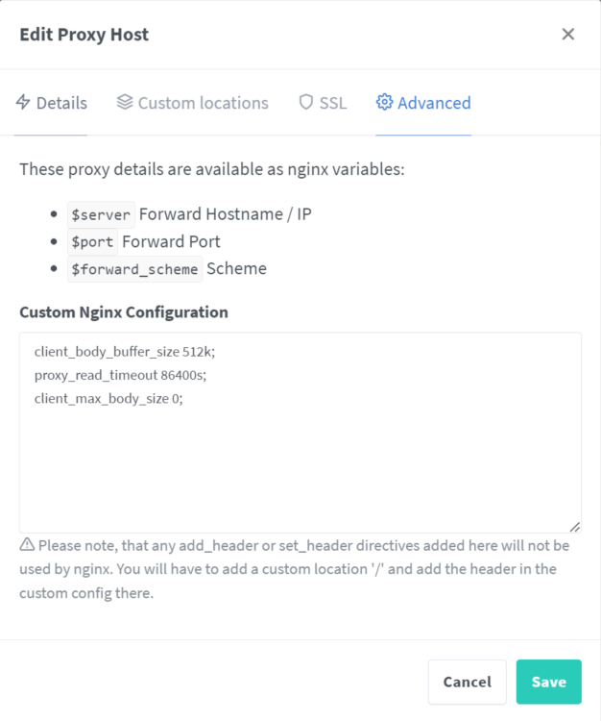
Task: Select the Advanced tab label
Action: (434, 103)
